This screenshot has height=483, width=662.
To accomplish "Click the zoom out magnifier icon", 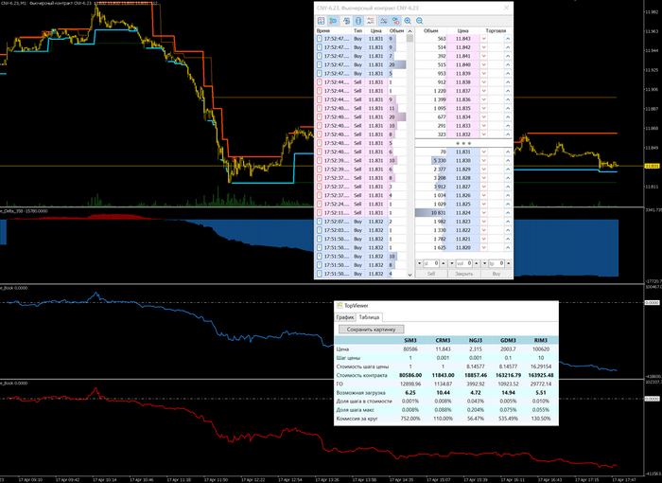I will point(420,21).
